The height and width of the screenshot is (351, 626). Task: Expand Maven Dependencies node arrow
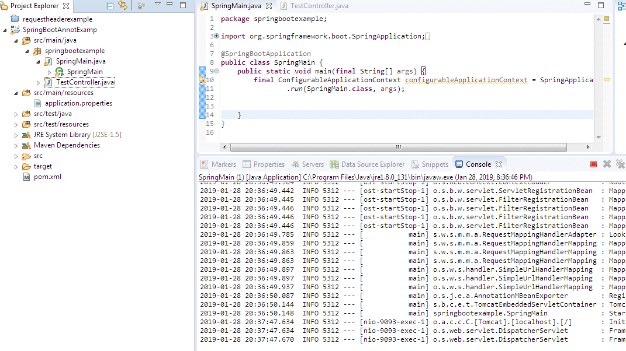16,146
